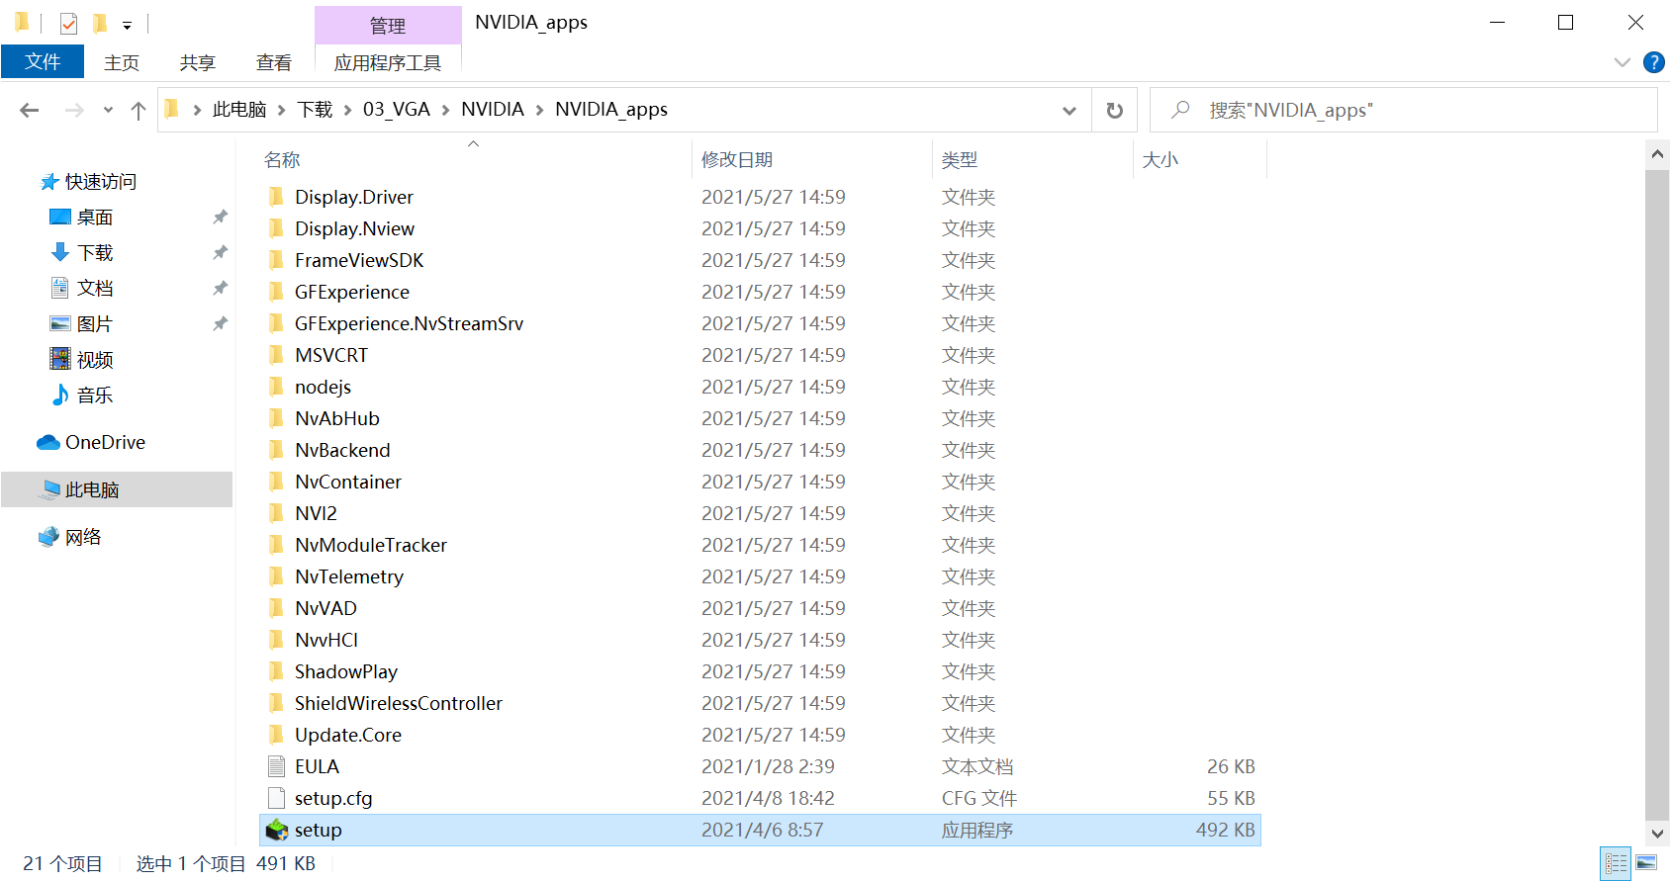Expand the ribbon with the chevron
The height and width of the screenshot is (882, 1671).
(x=1623, y=62)
